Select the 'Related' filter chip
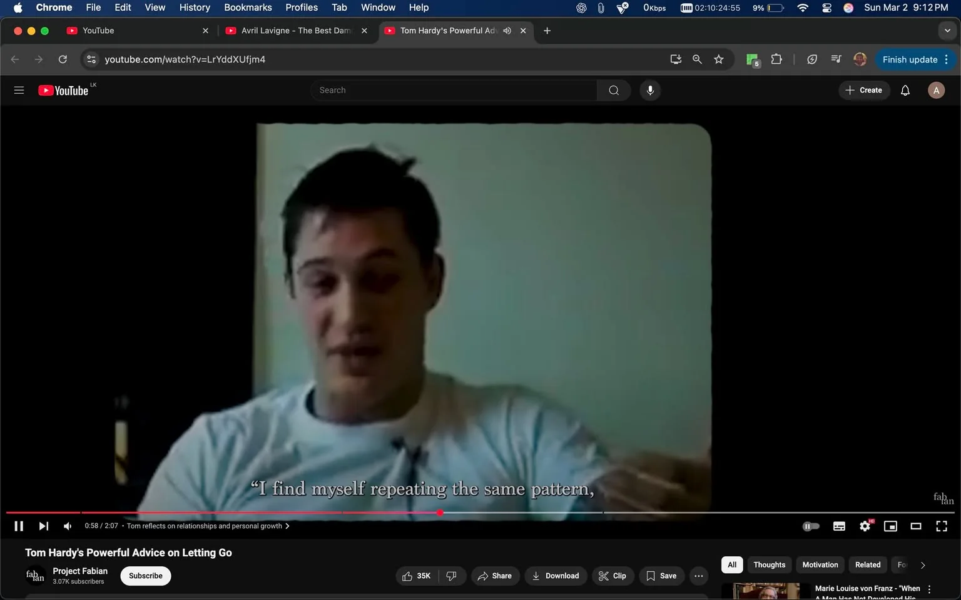 (x=867, y=564)
